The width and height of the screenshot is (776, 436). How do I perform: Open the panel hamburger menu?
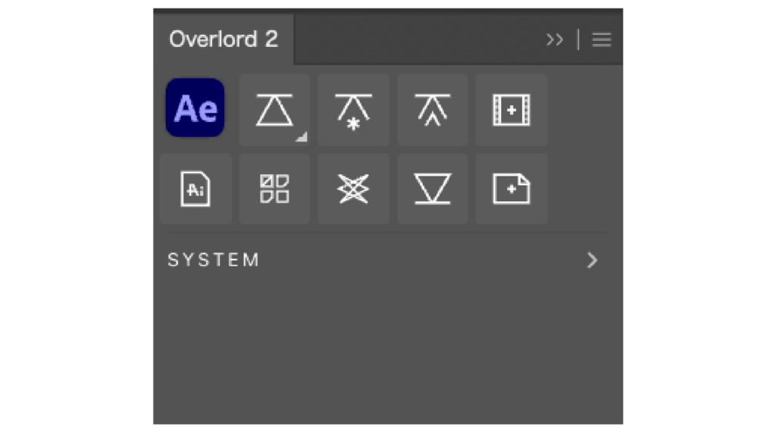click(x=602, y=40)
